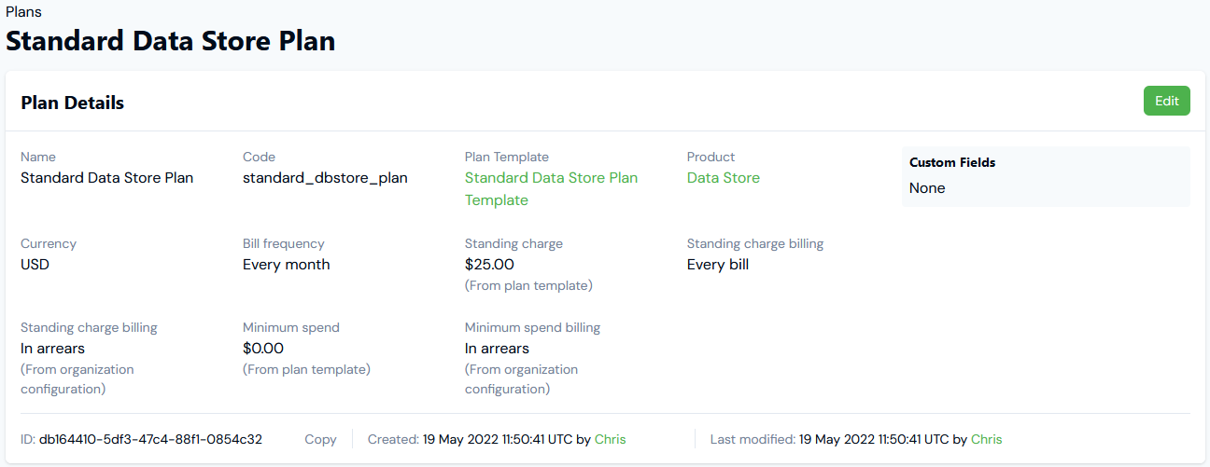This screenshot has height=467, width=1210.
Task: Click the Every bill standing charge value
Action: (718, 265)
